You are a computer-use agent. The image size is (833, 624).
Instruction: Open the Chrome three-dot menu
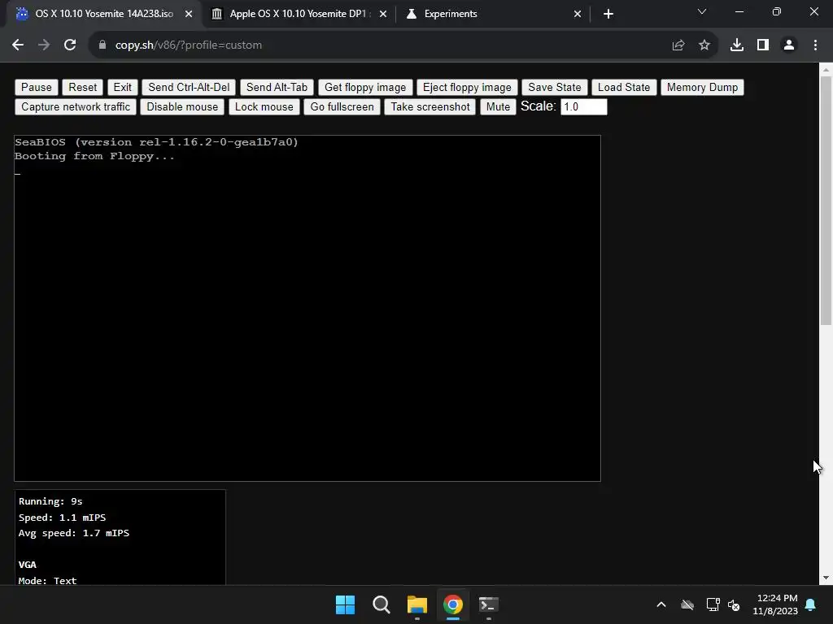coord(815,45)
